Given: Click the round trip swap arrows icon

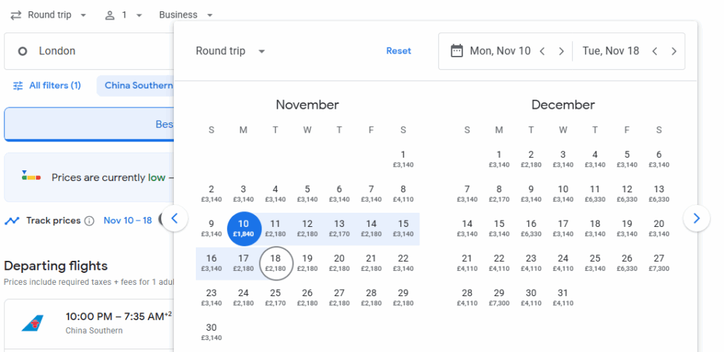Looking at the screenshot, I should [x=16, y=15].
